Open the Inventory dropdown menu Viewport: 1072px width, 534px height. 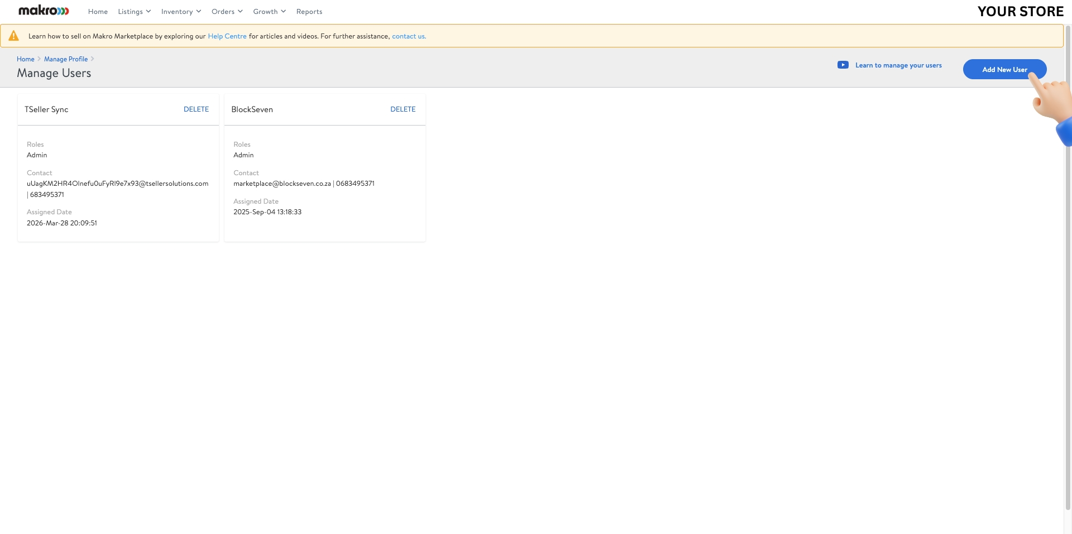pyautogui.click(x=180, y=11)
